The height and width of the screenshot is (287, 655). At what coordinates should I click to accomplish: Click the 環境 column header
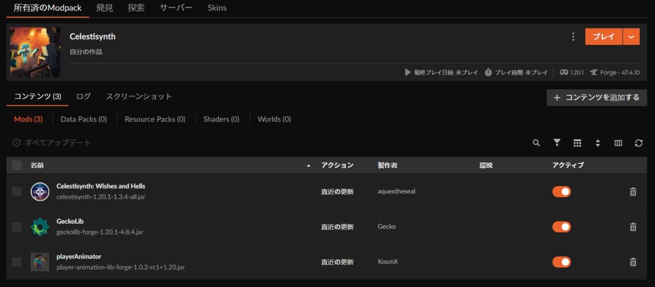[x=486, y=165]
